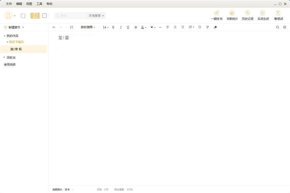Switch to single pane layout view
Image resolution: width=290 pixels, height=193 pixels.
pyautogui.click(x=44, y=16)
